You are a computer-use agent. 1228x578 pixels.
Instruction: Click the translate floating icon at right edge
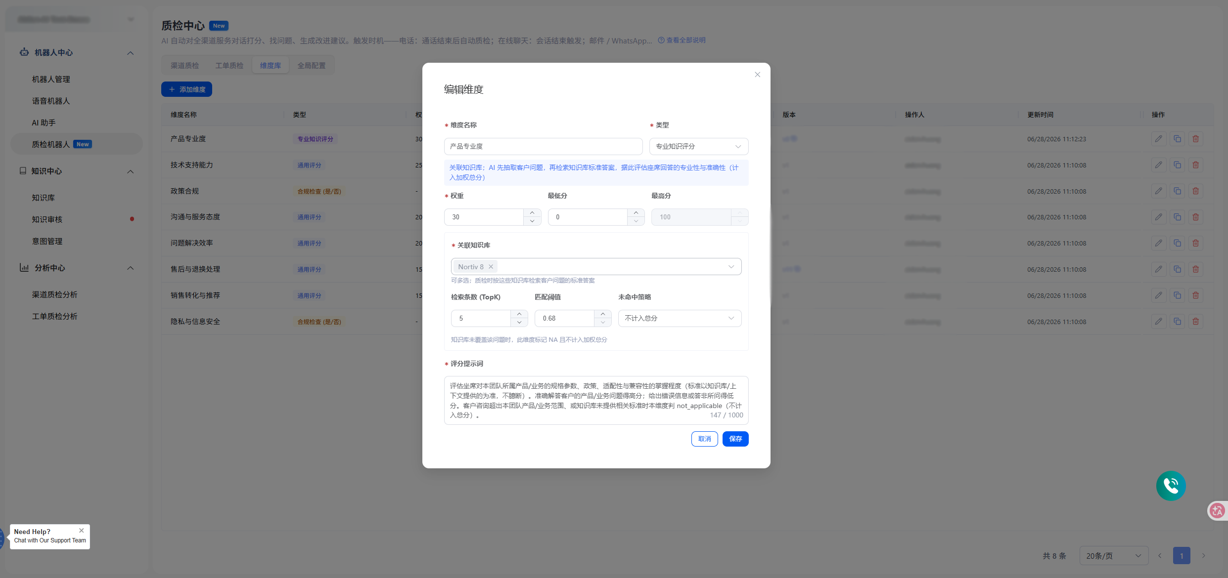pyautogui.click(x=1217, y=511)
